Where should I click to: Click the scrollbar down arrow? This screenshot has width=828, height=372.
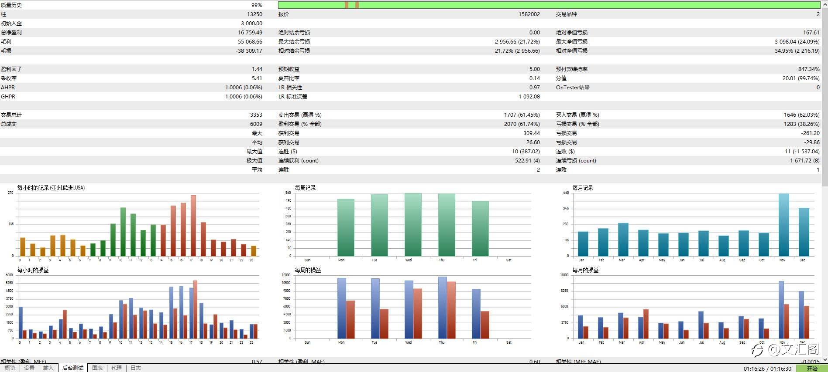pos(825,360)
